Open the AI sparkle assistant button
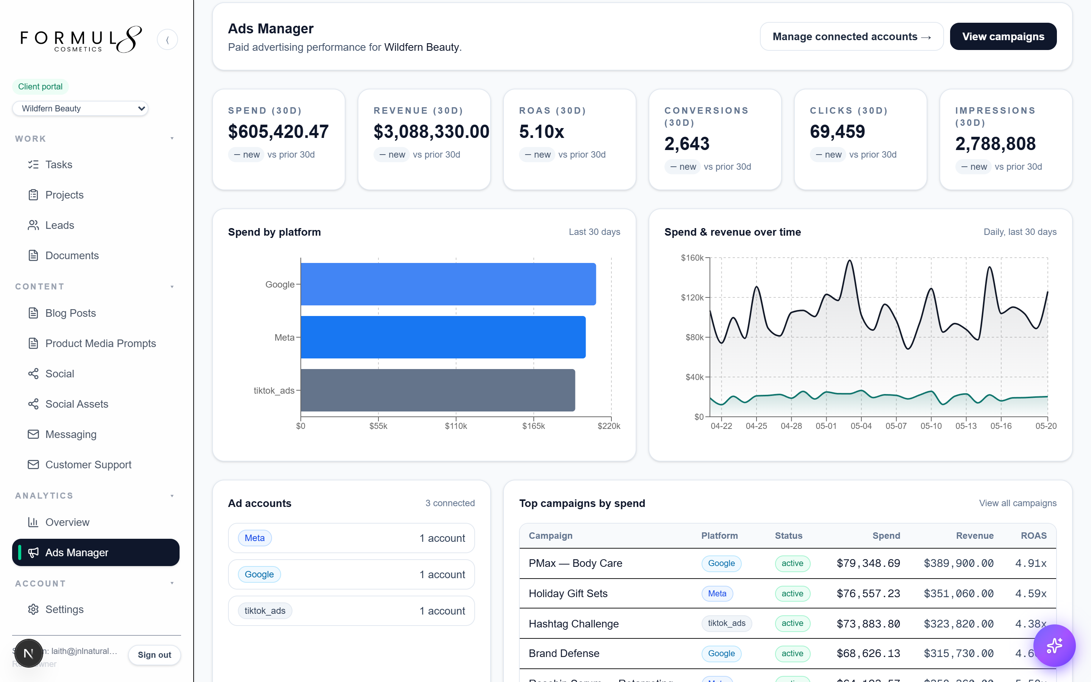Screen dimensions: 1091x682 (1054, 646)
